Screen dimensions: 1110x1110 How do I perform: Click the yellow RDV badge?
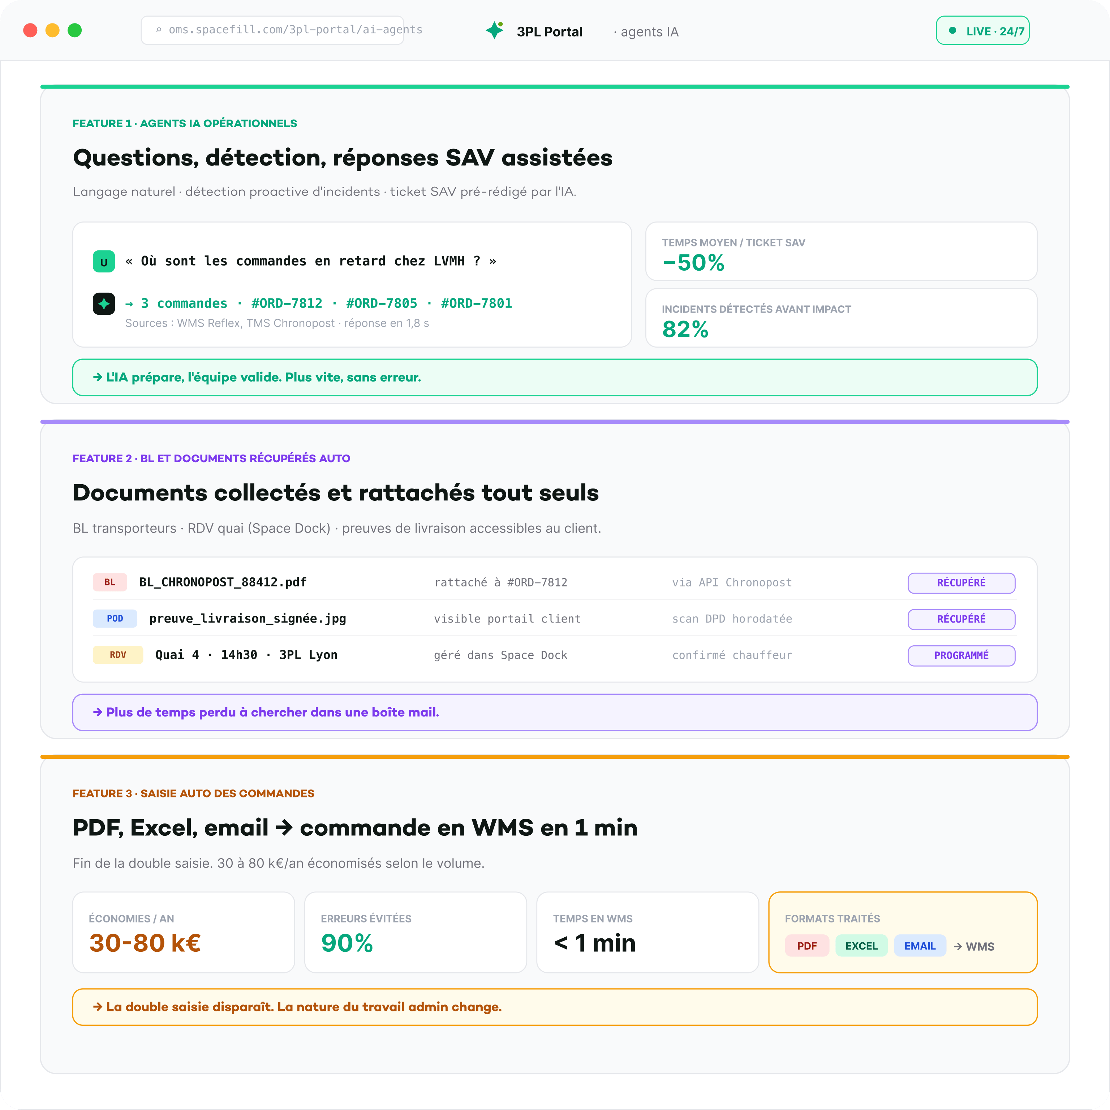point(118,654)
